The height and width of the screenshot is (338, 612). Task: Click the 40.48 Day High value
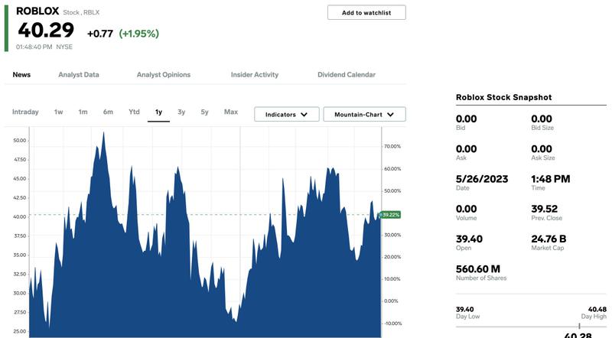click(x=597, y=309)
